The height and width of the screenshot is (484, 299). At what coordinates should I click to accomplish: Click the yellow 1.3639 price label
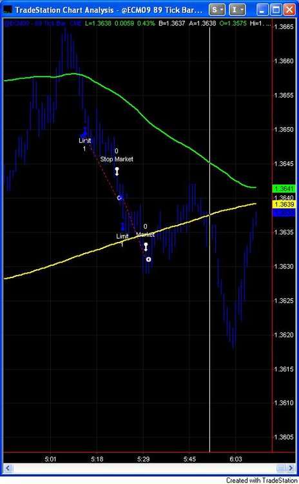point(284,205)
